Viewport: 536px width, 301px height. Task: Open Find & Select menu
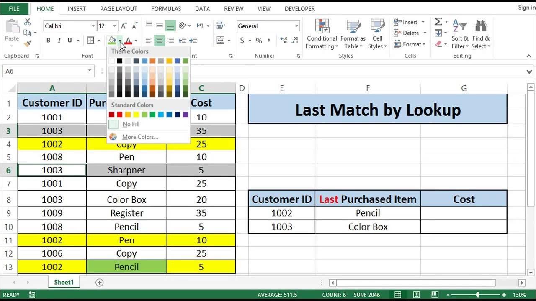481,34
